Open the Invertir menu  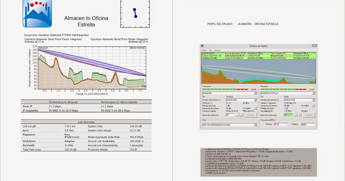pyautogui.click(x=218, y=50)
